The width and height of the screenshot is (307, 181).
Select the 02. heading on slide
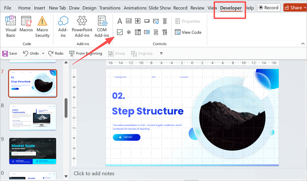pos(118,96)
